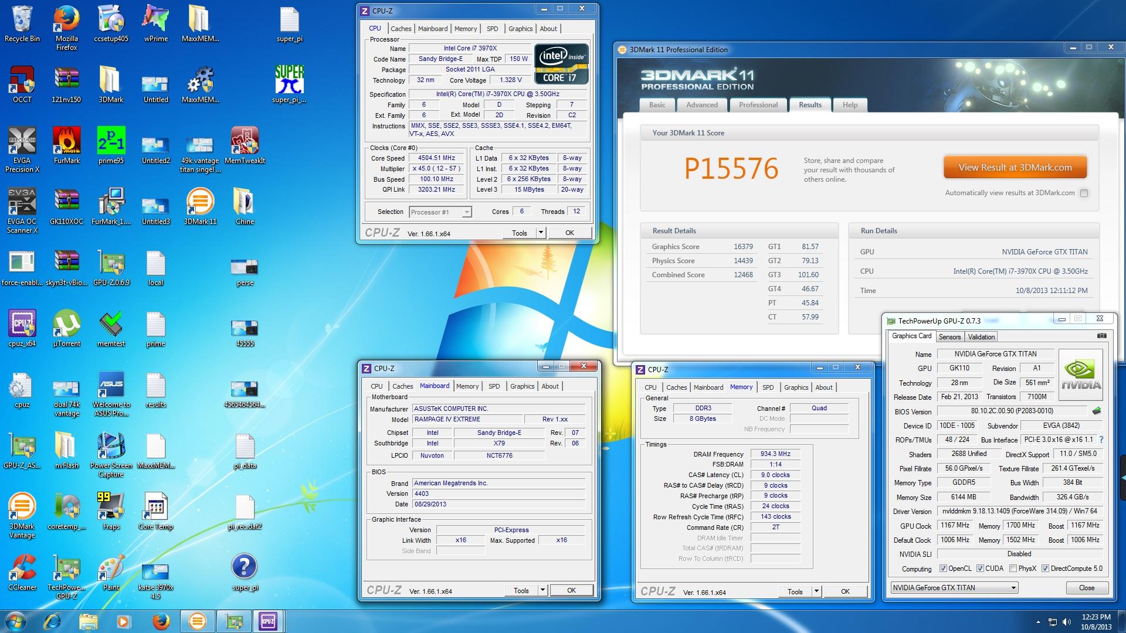1126x633 pixels.
Task: Open the wPrime desktop icon
Action: tap(155, 25)
